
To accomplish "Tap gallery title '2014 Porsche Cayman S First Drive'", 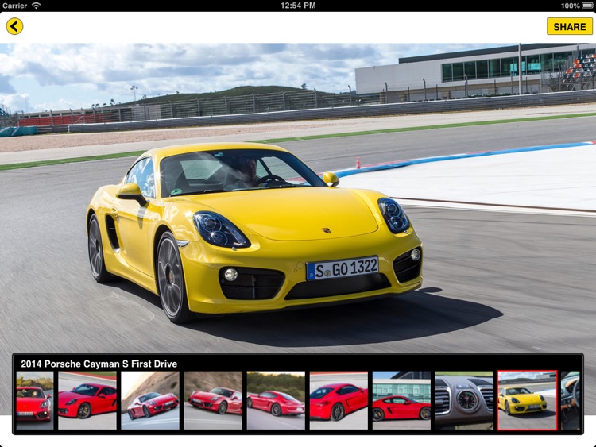I will click(99, 364).
